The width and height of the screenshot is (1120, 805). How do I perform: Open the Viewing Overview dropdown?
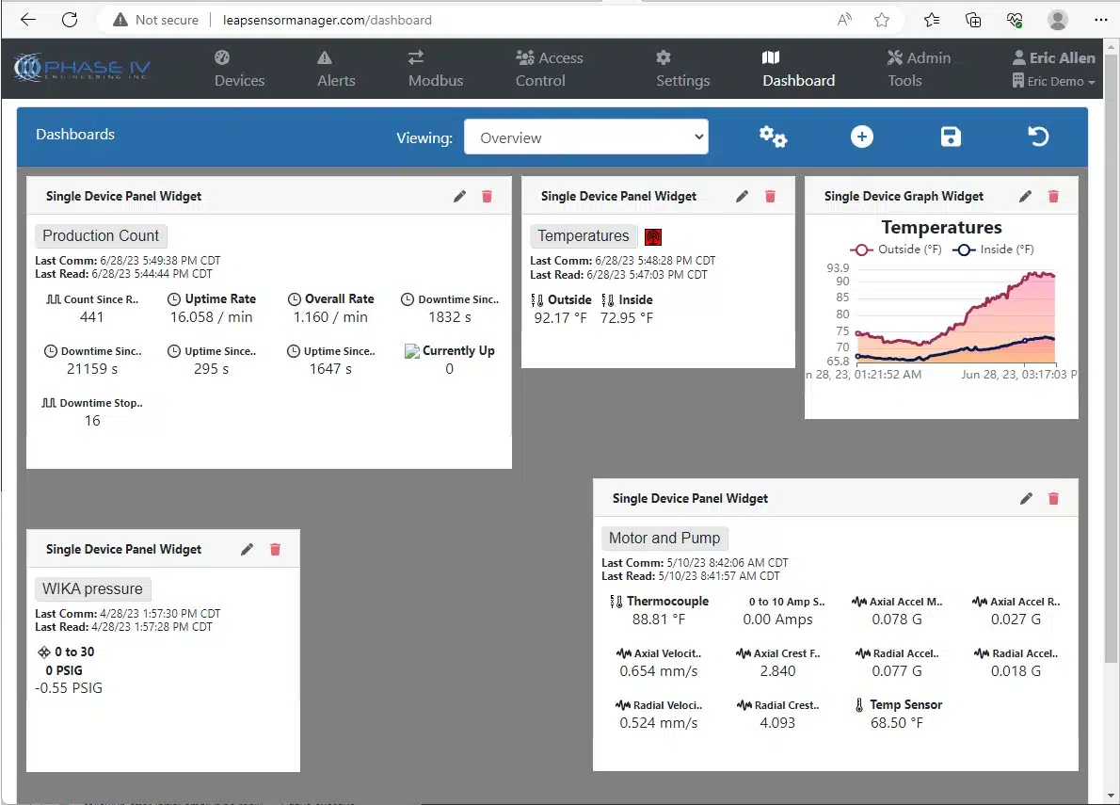585,137
